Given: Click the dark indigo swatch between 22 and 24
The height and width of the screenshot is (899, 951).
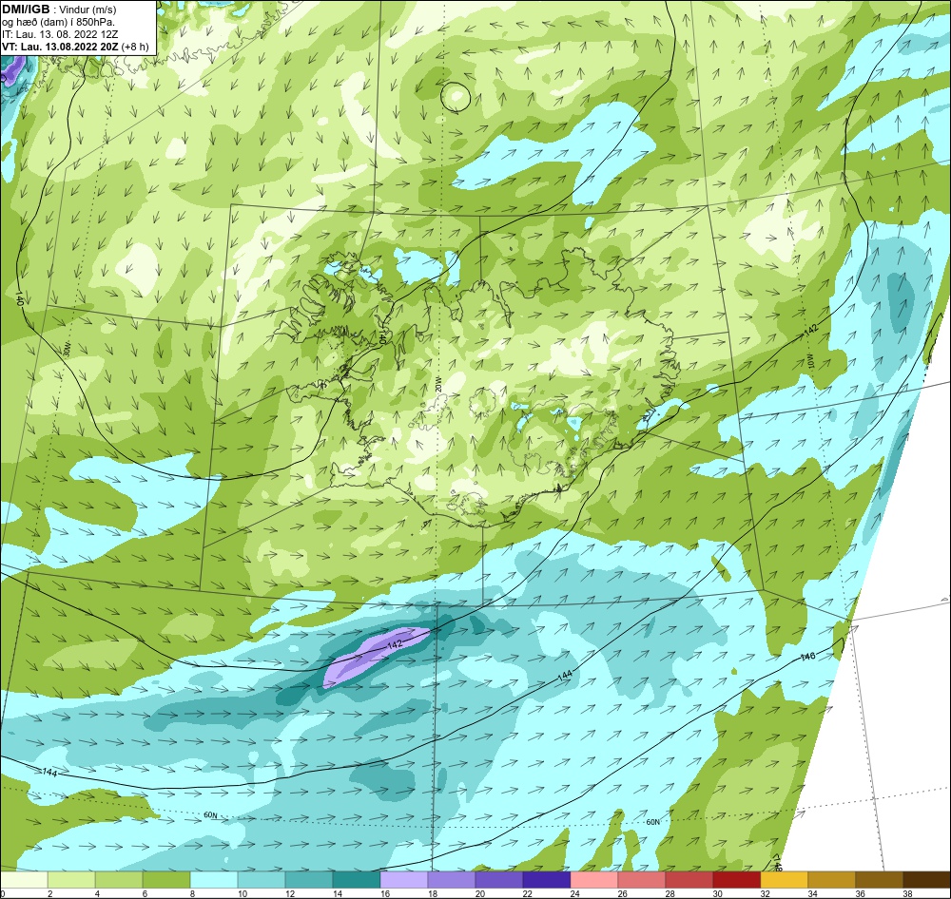Looking at the screenshot, I should [547, 880].
